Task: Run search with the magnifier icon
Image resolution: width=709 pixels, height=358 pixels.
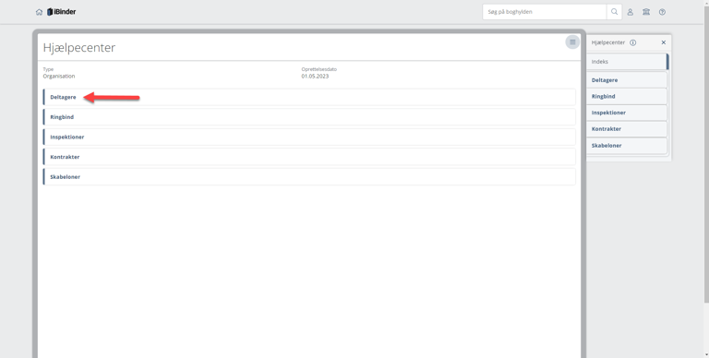Action: [614, 12]
